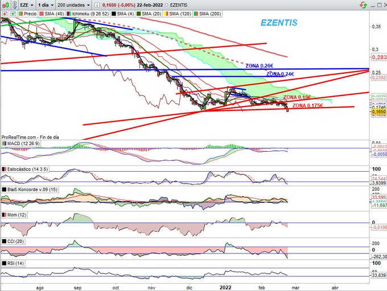Maximize the chart window

tap(380, 5)
